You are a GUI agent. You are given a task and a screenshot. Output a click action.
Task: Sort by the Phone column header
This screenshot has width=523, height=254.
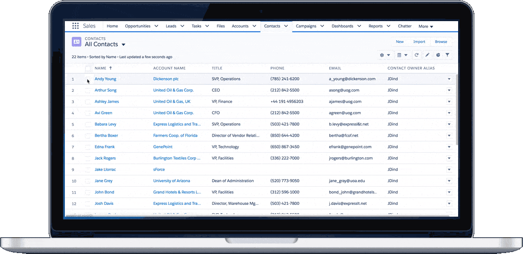[x=277, y=68]
